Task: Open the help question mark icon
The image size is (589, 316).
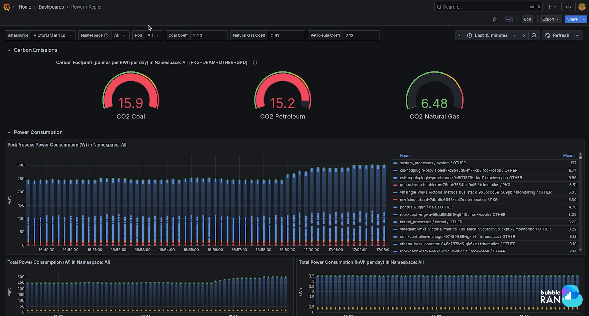Action: [568, 7]
